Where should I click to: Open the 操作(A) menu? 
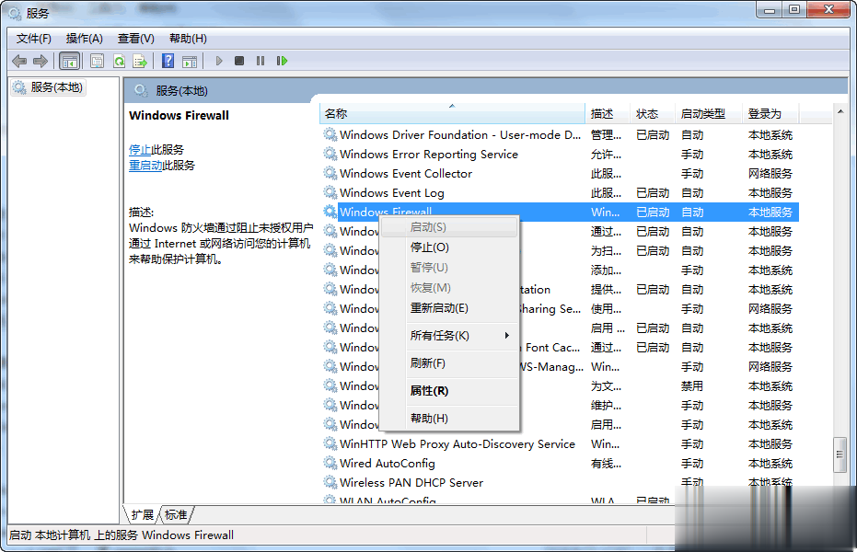coord(84,39)
